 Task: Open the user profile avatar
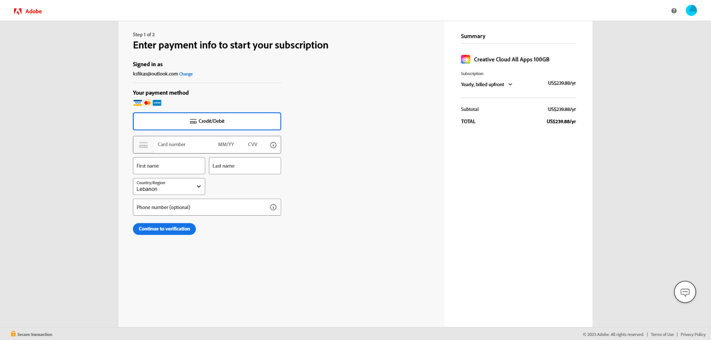(x=691, y=10)
